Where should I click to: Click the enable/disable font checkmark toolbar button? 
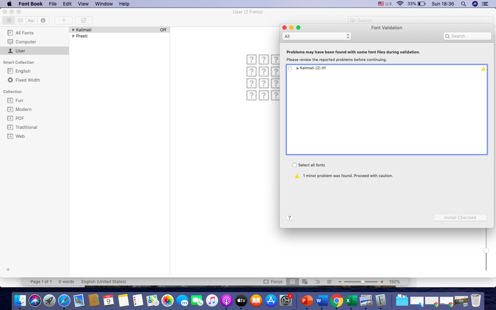tap(84, 20)
